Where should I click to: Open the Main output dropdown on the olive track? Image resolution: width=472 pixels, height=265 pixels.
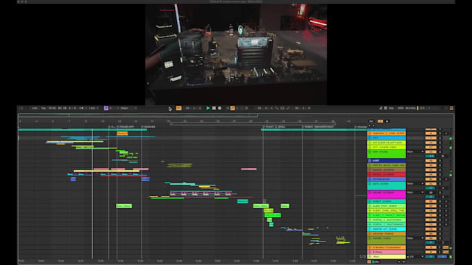pyautogui.click(x=415, y=238)
